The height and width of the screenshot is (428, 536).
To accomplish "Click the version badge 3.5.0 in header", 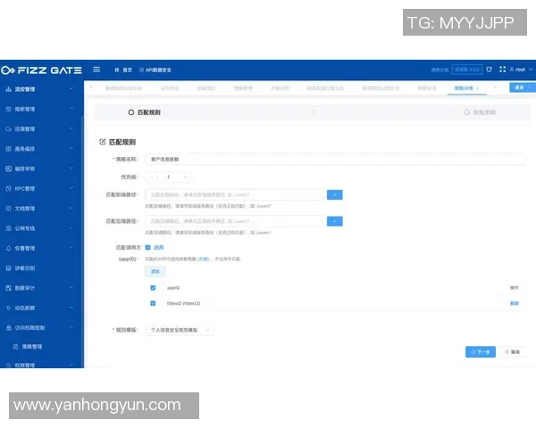I will (467, 70).
